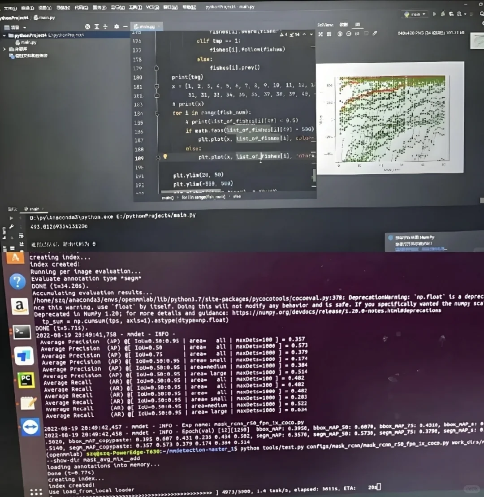This screenshot has height=497, width=484.
Task: Click the Search Everywhere magnifier icon
Action: pyautogui.click(x=482, y=13)
